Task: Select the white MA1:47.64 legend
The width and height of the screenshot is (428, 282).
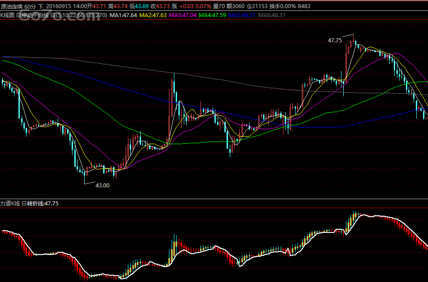Action: pos(123,15)
